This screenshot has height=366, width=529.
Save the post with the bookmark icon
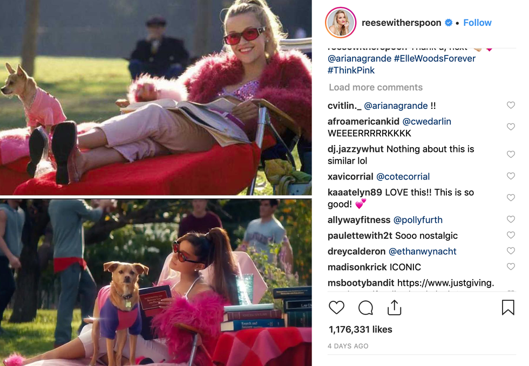[508, 307]
